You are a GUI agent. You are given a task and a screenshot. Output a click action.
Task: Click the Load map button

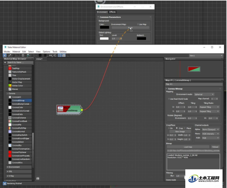click(x=188, y=147)
